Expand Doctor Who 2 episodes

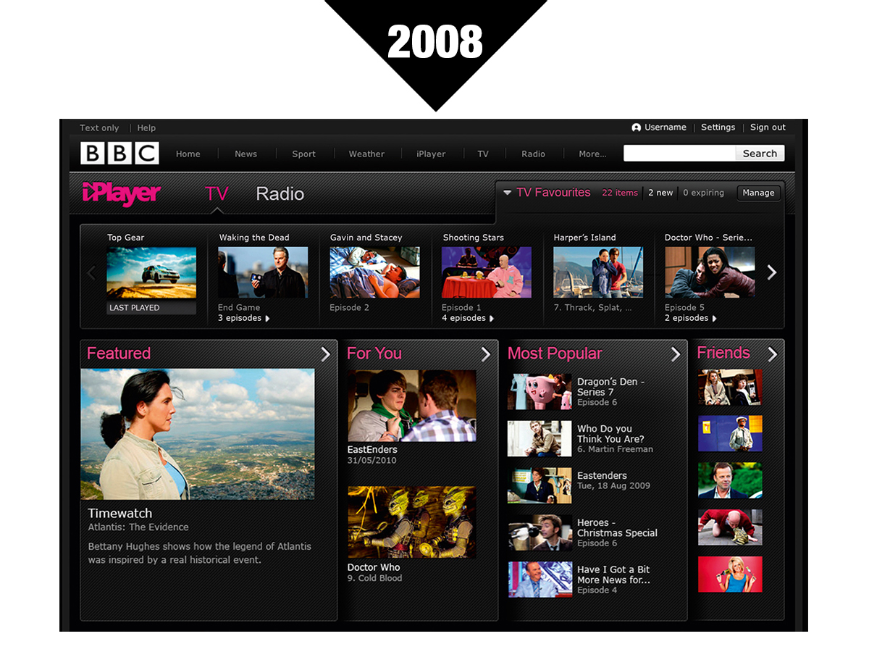click(691, 318)
